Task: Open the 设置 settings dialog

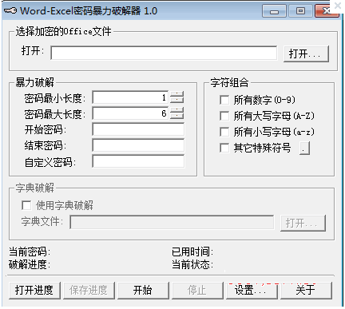Action: [252, 290]
